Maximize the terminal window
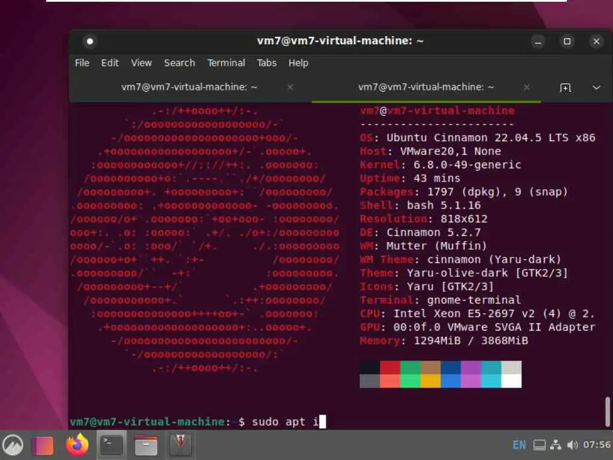 [x=568, y=41]
